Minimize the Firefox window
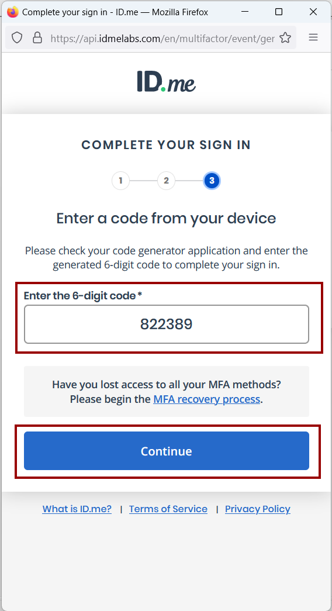Screen dimensions: 332x611 coord(245,12)
